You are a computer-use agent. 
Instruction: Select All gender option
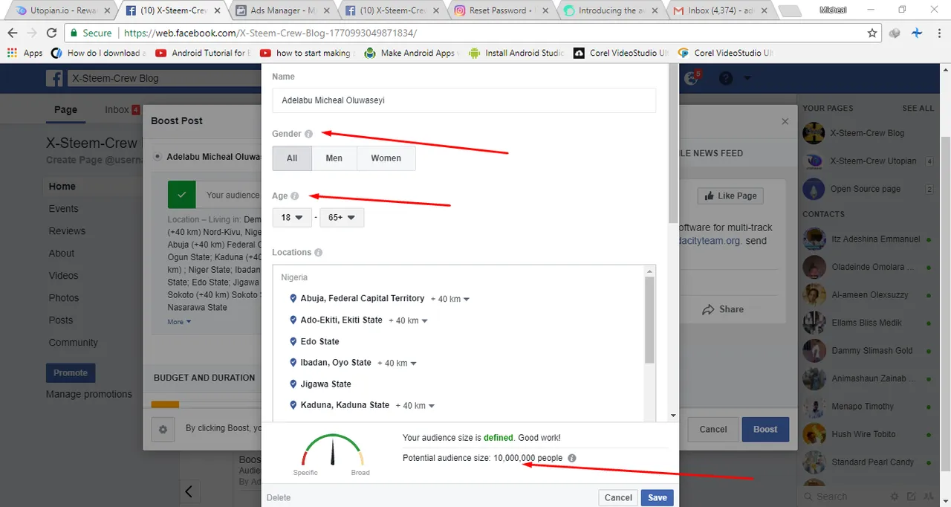292,158
